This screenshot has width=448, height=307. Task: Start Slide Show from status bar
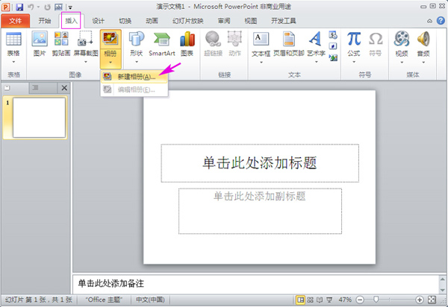329,300
